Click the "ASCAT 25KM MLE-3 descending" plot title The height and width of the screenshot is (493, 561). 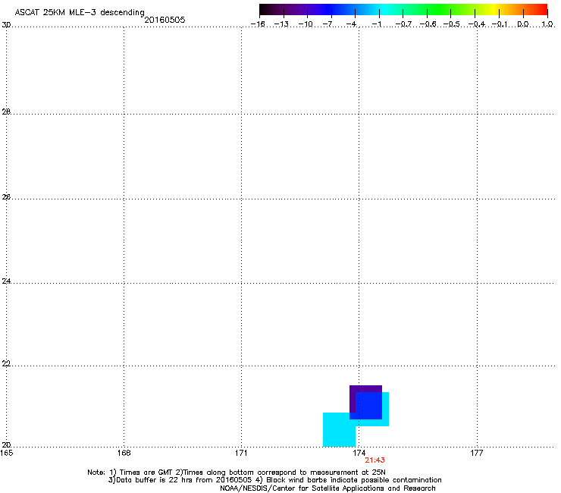click(x=80, y=12)
